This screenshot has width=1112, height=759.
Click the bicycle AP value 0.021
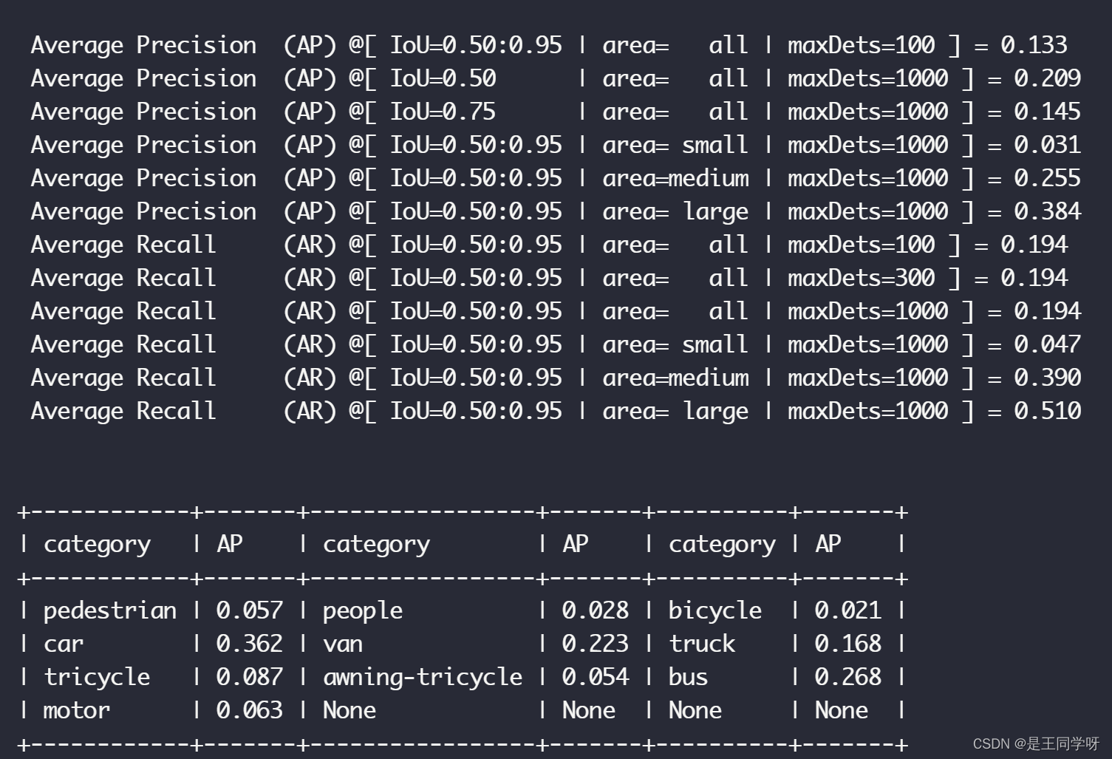[x=847, y=610]
